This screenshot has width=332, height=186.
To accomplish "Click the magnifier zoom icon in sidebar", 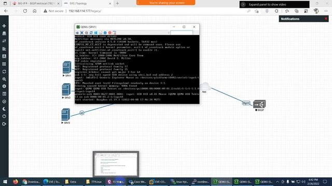I will pos(4,79).
